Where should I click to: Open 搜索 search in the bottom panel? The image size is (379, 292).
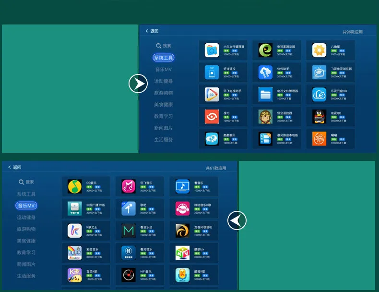click(x=26, y=182)
